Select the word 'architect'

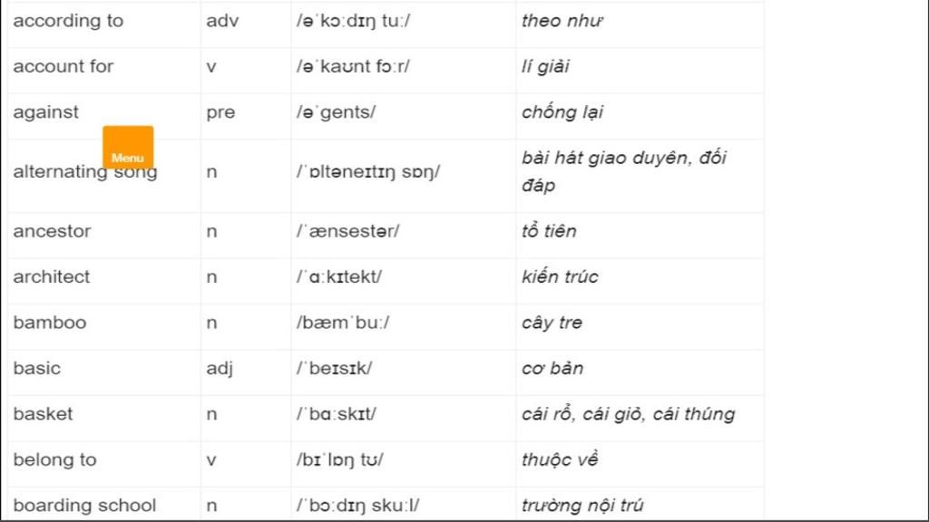[x=52, y=276]
